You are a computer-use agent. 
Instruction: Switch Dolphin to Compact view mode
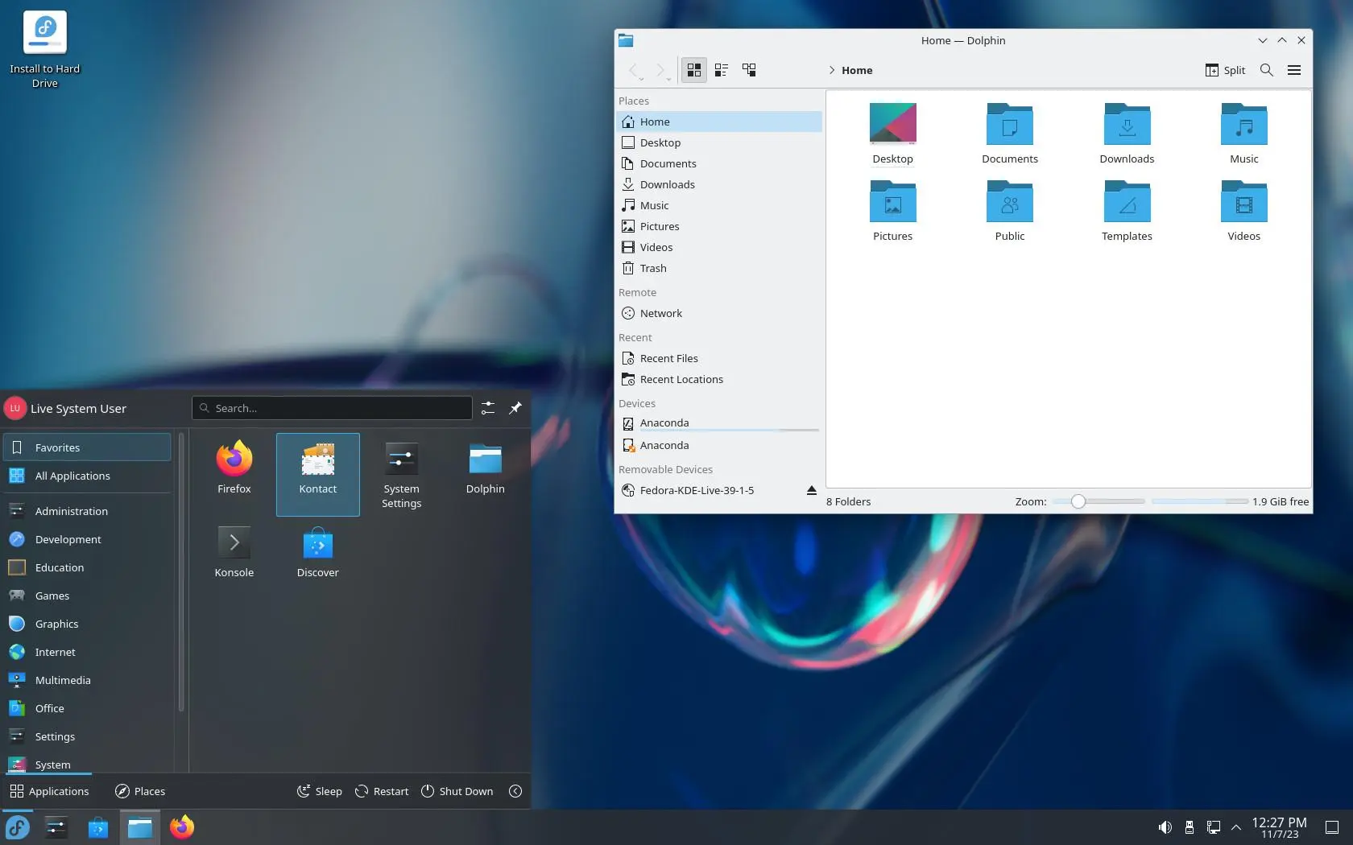point(722,70)
